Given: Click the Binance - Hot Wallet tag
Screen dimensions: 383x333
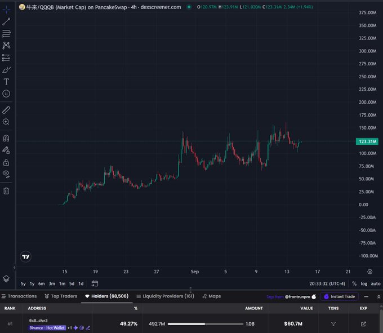Looking at the screenshot, I should pyautogui.click(x=47, y=328).
